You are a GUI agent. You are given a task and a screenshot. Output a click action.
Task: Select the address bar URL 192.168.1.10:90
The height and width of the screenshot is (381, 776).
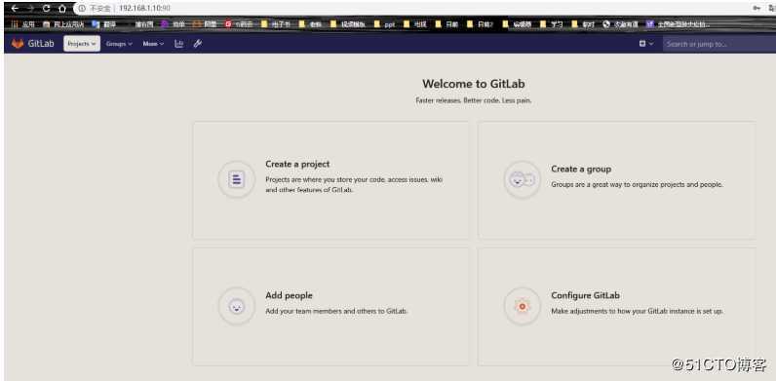pos(144,9)
